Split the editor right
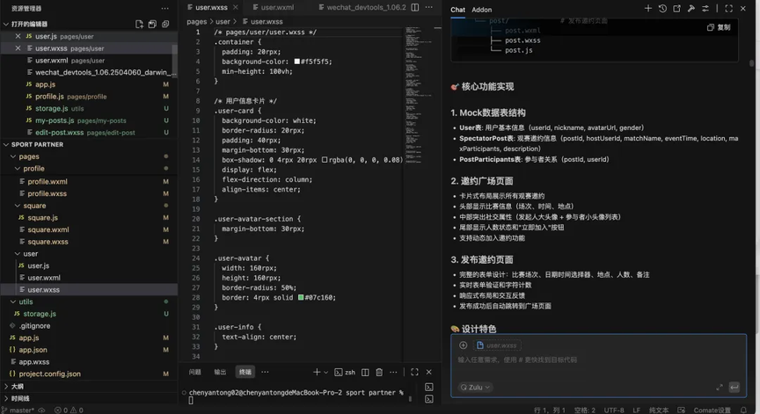This screenshot has width=760, height=414. click(415, 7)
